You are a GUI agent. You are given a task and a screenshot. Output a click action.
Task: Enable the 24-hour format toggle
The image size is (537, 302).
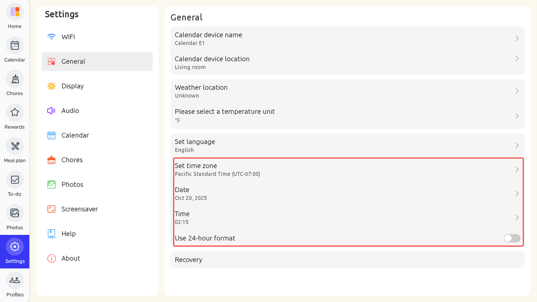click(512, 238)
